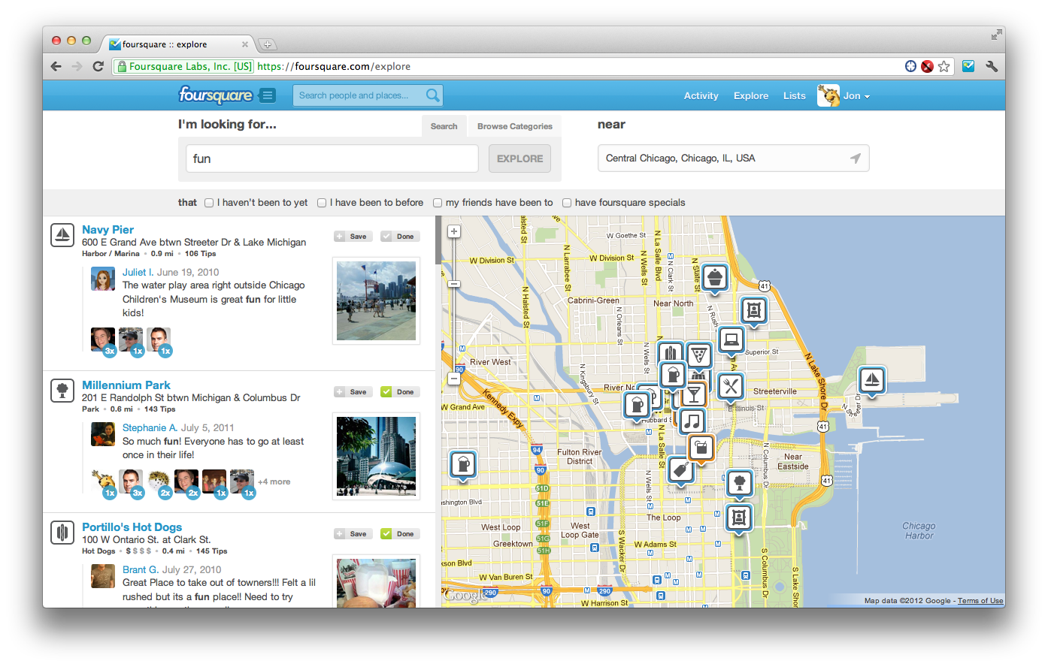Image resolution: width=1048 pixels, height=667 pixels.
Task: Click the fork and knife map marker
Action: 730,387
